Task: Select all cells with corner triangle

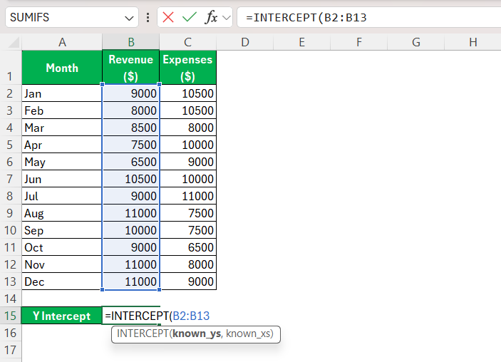Action: (x=14, y=42)
